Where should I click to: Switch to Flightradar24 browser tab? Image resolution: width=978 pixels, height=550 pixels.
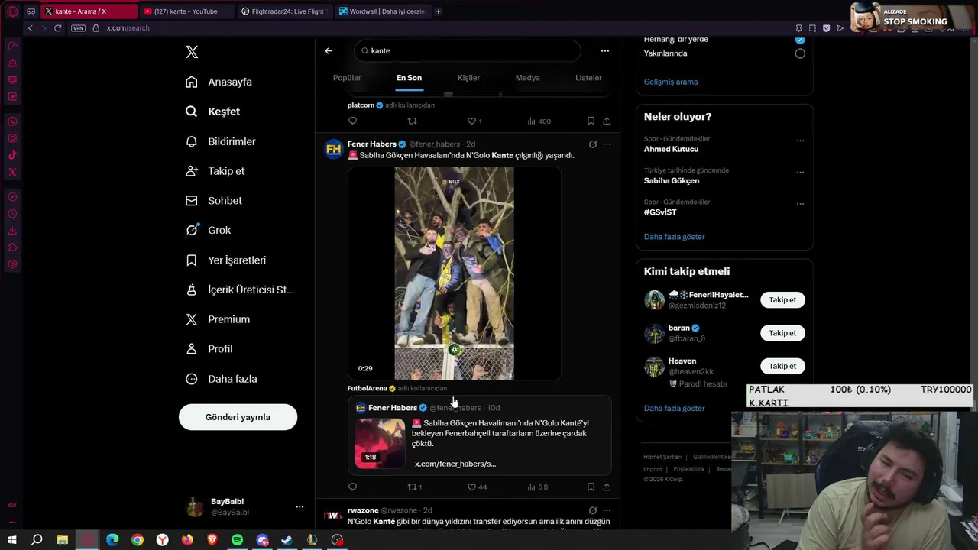(x=283, y=11)
